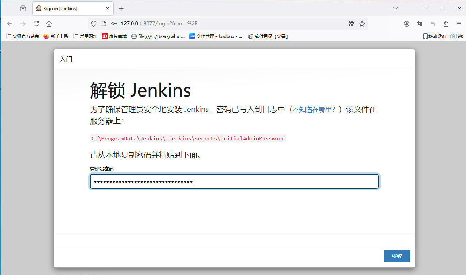This screenshot has width=466, height=275.
Task: Open 移动设备上的书签 folder
Action: pyautogui.click(x=443, y=36)
